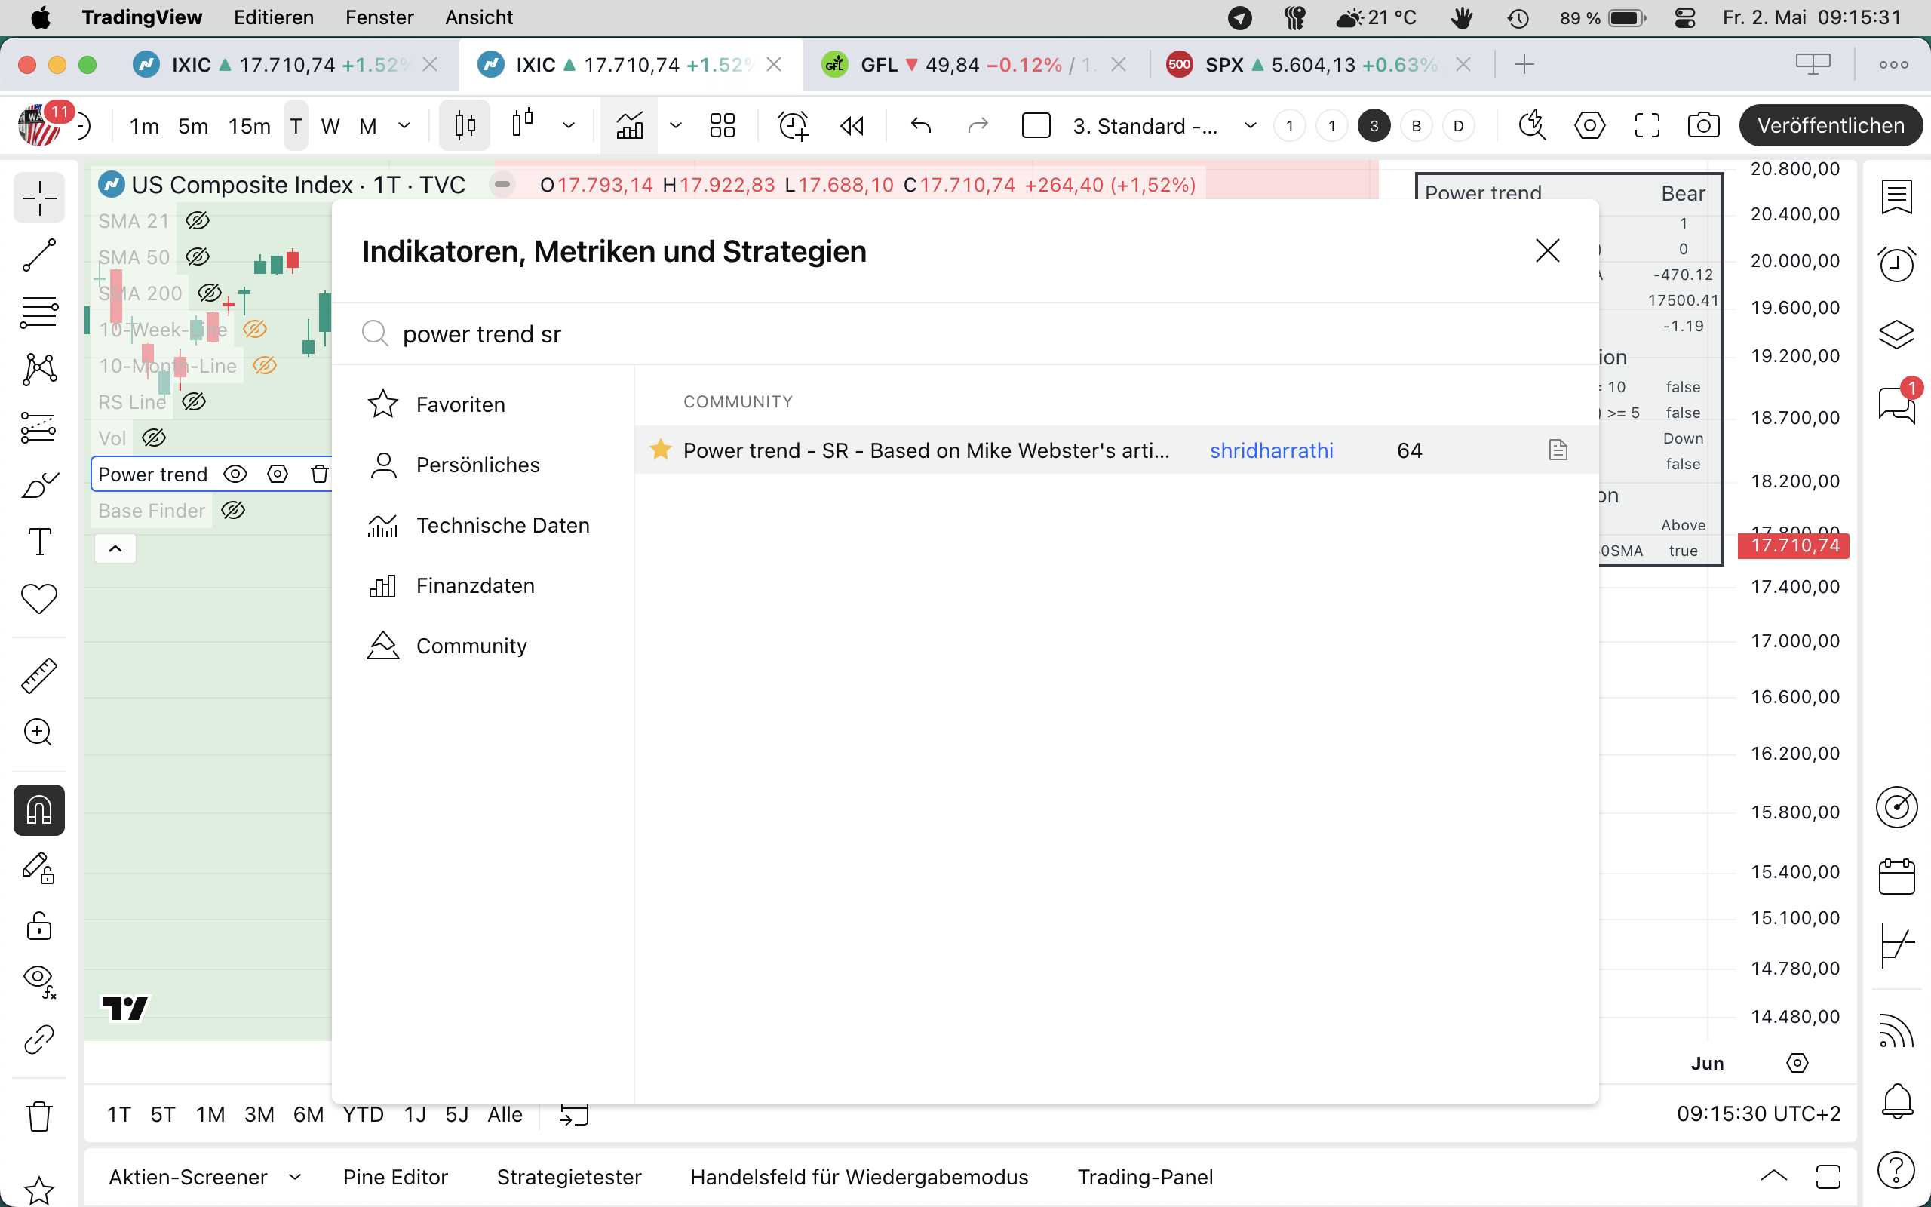Open author shridharrathi profile link

pos(1271,450)
